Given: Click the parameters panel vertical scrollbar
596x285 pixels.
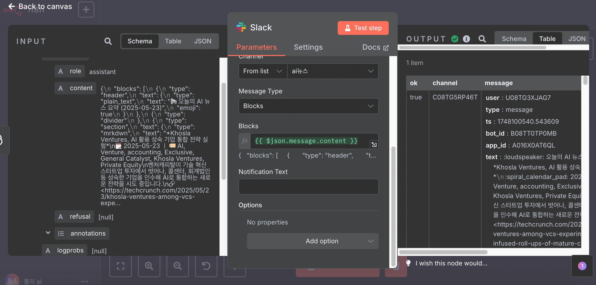Looking at the screenshot, I should (x=393, y=206).
